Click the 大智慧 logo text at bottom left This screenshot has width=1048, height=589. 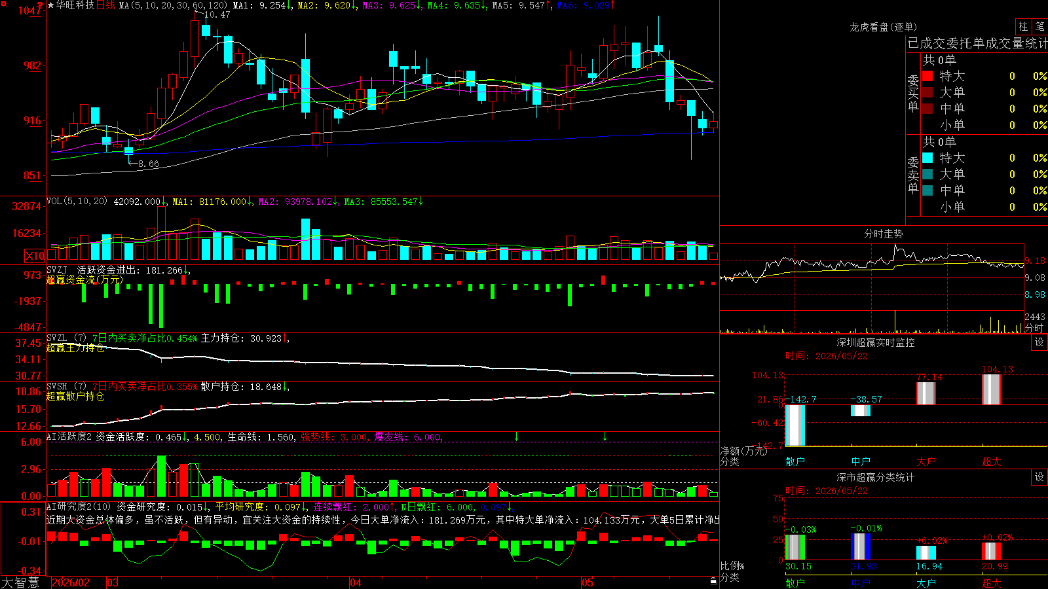[x=20, y=582]
